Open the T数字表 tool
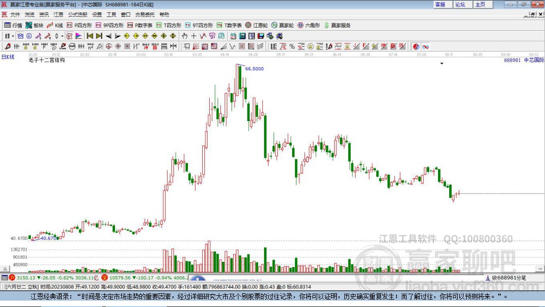 click(229, 25)
